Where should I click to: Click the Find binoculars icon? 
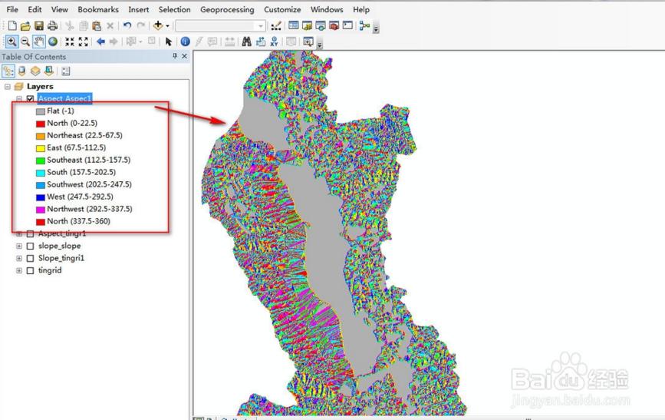point(246,41)
